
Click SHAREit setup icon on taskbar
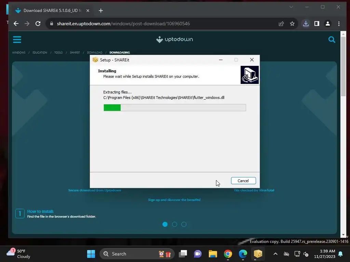pos(258,254)
